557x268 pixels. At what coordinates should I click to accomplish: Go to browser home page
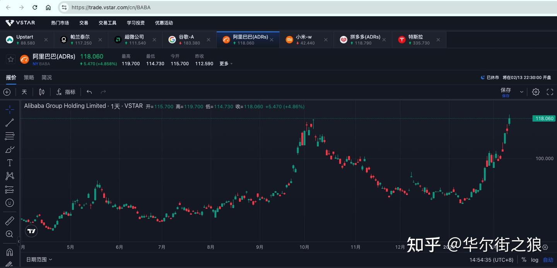[x=48, y=7]
